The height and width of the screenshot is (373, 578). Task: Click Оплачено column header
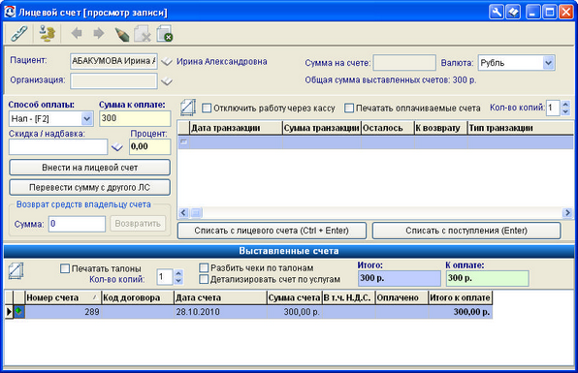(401, 297)
